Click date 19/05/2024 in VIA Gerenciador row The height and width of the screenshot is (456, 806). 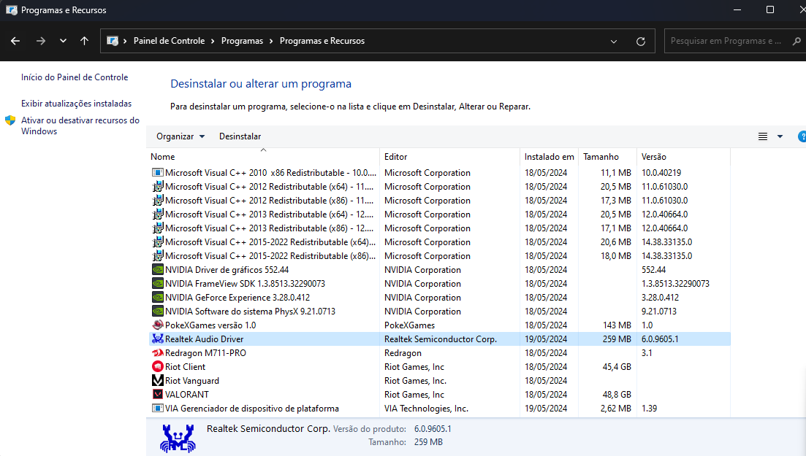point(546,409)
